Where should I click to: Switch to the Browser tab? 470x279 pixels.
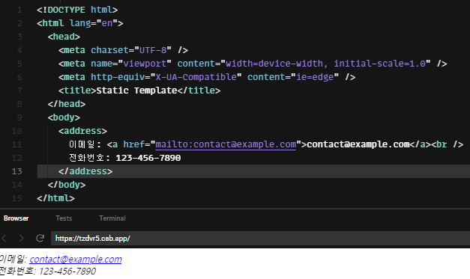pos(16,218)
